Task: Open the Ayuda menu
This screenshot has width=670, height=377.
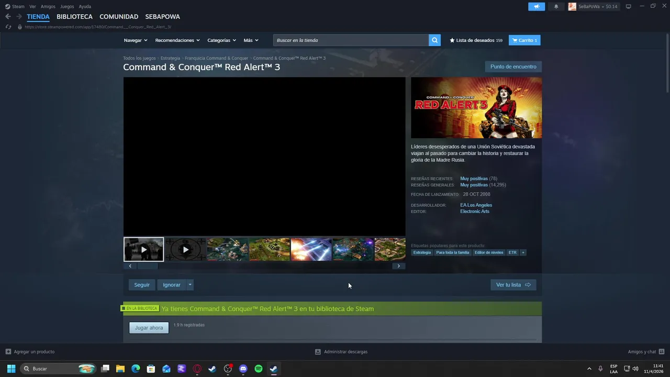Action: 85,6
